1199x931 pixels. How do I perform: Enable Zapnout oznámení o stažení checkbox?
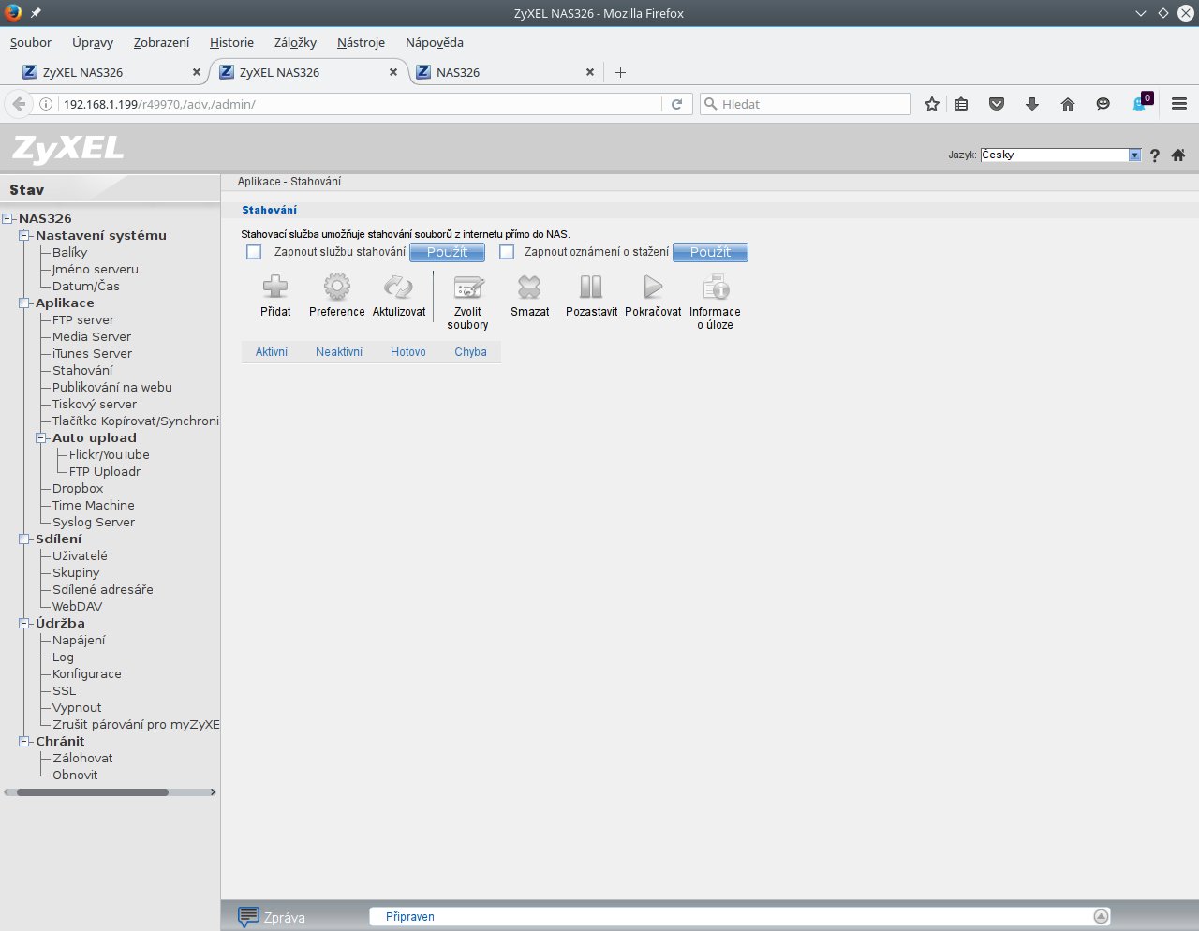coord(507,252)
